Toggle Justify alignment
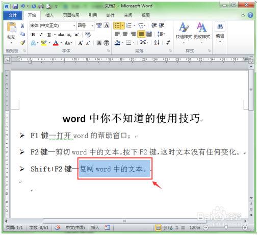Image resolution: width=258 pixels, height=235 pixels. pos(141,34)
